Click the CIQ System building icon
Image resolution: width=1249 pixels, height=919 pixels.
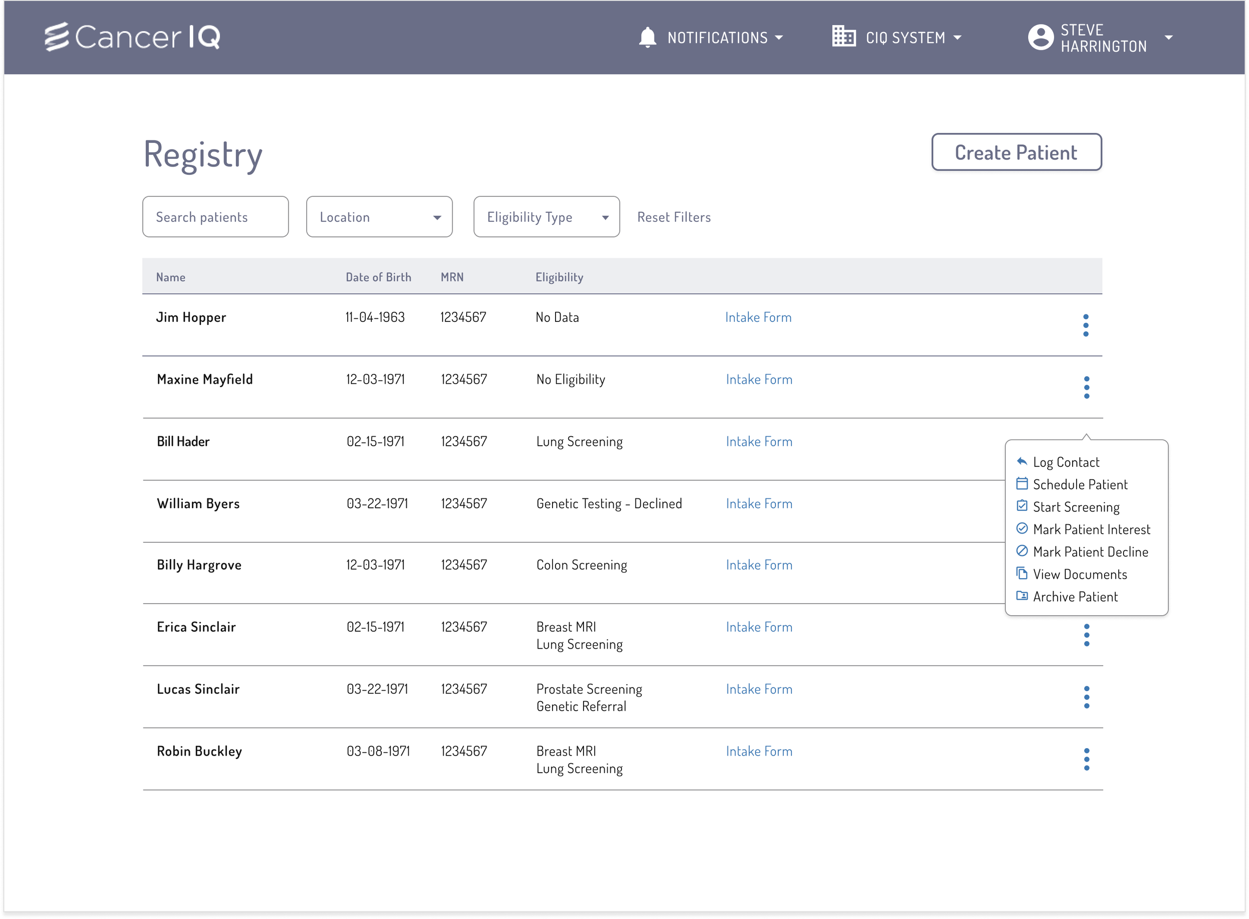pos(843,36)
